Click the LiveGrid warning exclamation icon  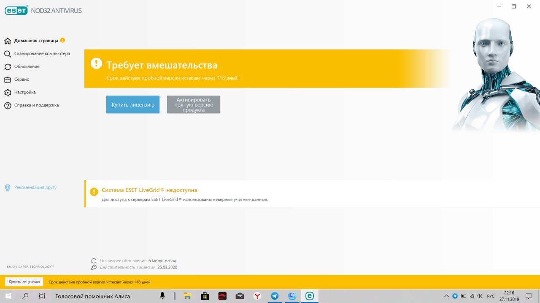(x=94, y=192)
